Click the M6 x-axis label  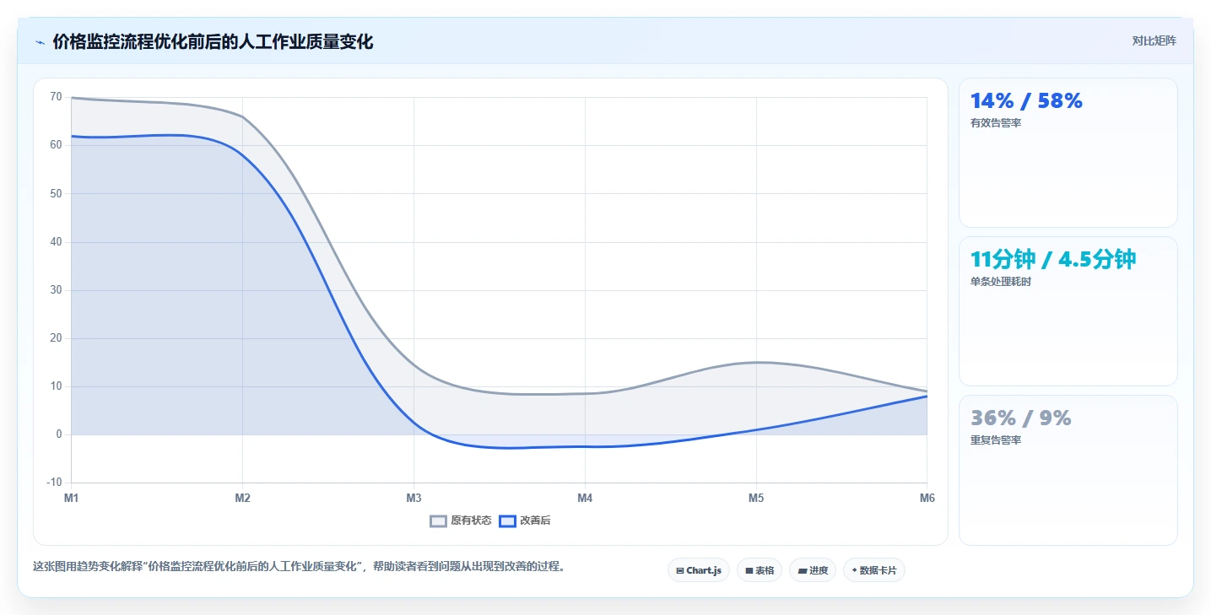pos(927,499)
